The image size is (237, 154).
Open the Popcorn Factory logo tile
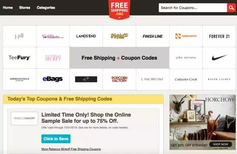point(119,79)
